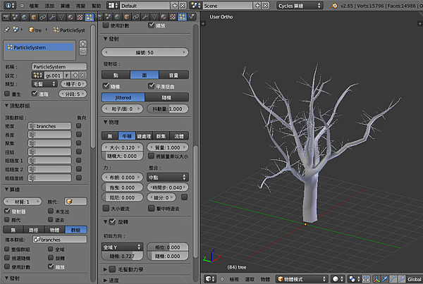This screenshot has height=284, width=423.
Task: Open the 類型 毛髮 dropdown
Action: click(44, 84)
